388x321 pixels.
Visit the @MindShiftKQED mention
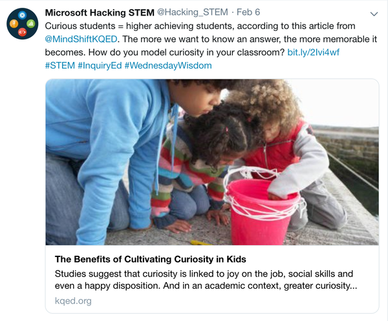click(87, 39)
